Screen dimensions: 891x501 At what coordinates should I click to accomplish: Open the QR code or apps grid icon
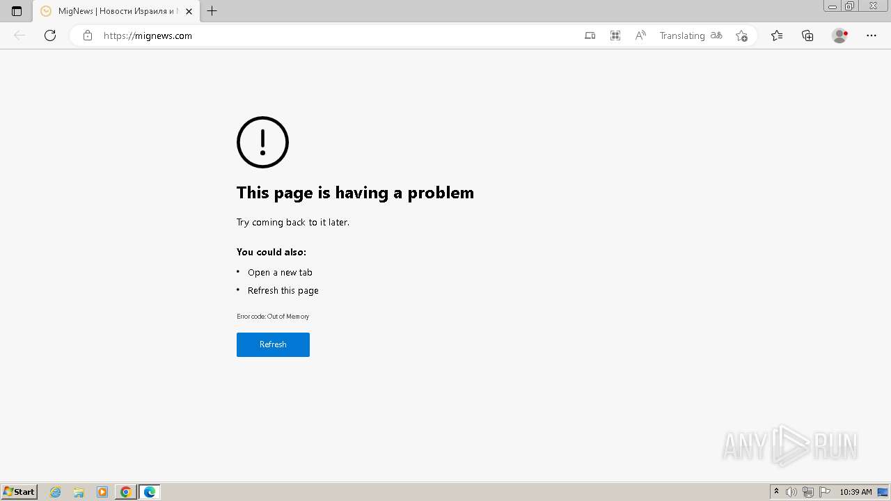[615, 35]
